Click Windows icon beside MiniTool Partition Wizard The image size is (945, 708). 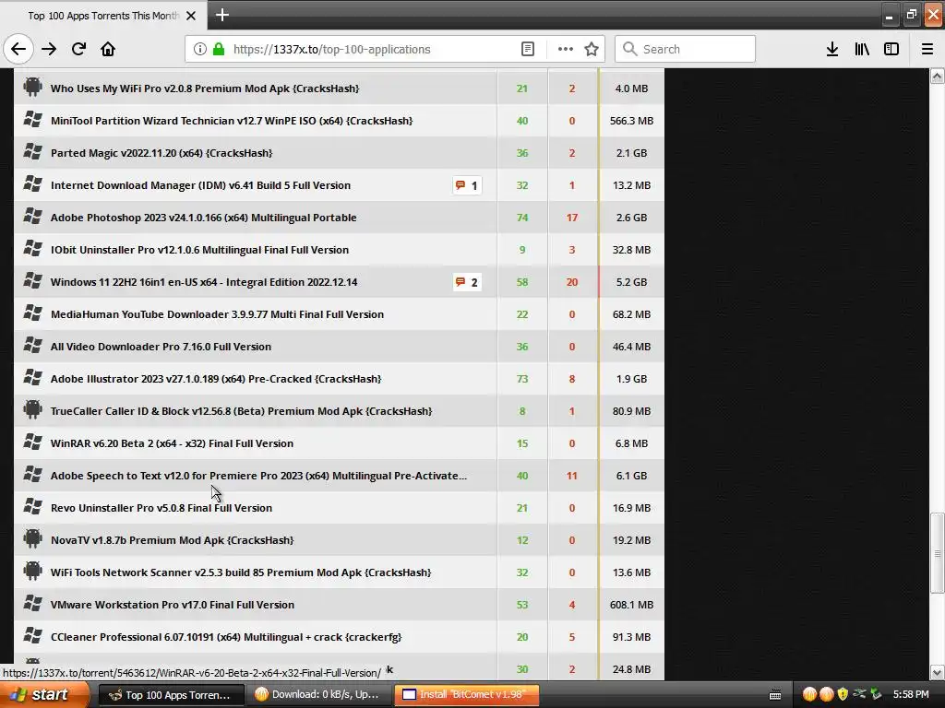[32, 120]
